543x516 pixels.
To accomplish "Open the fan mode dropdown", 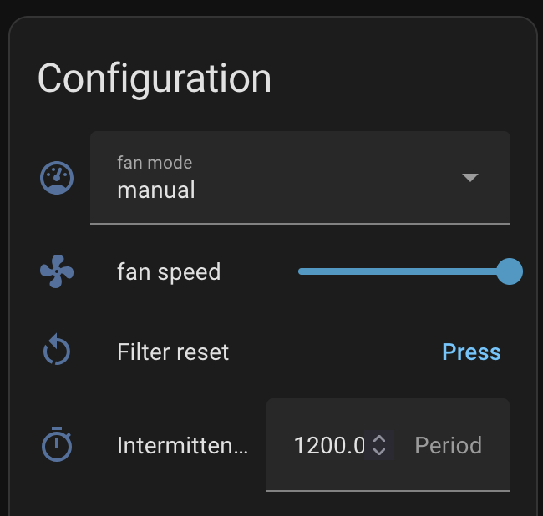I will pos(300,178).
